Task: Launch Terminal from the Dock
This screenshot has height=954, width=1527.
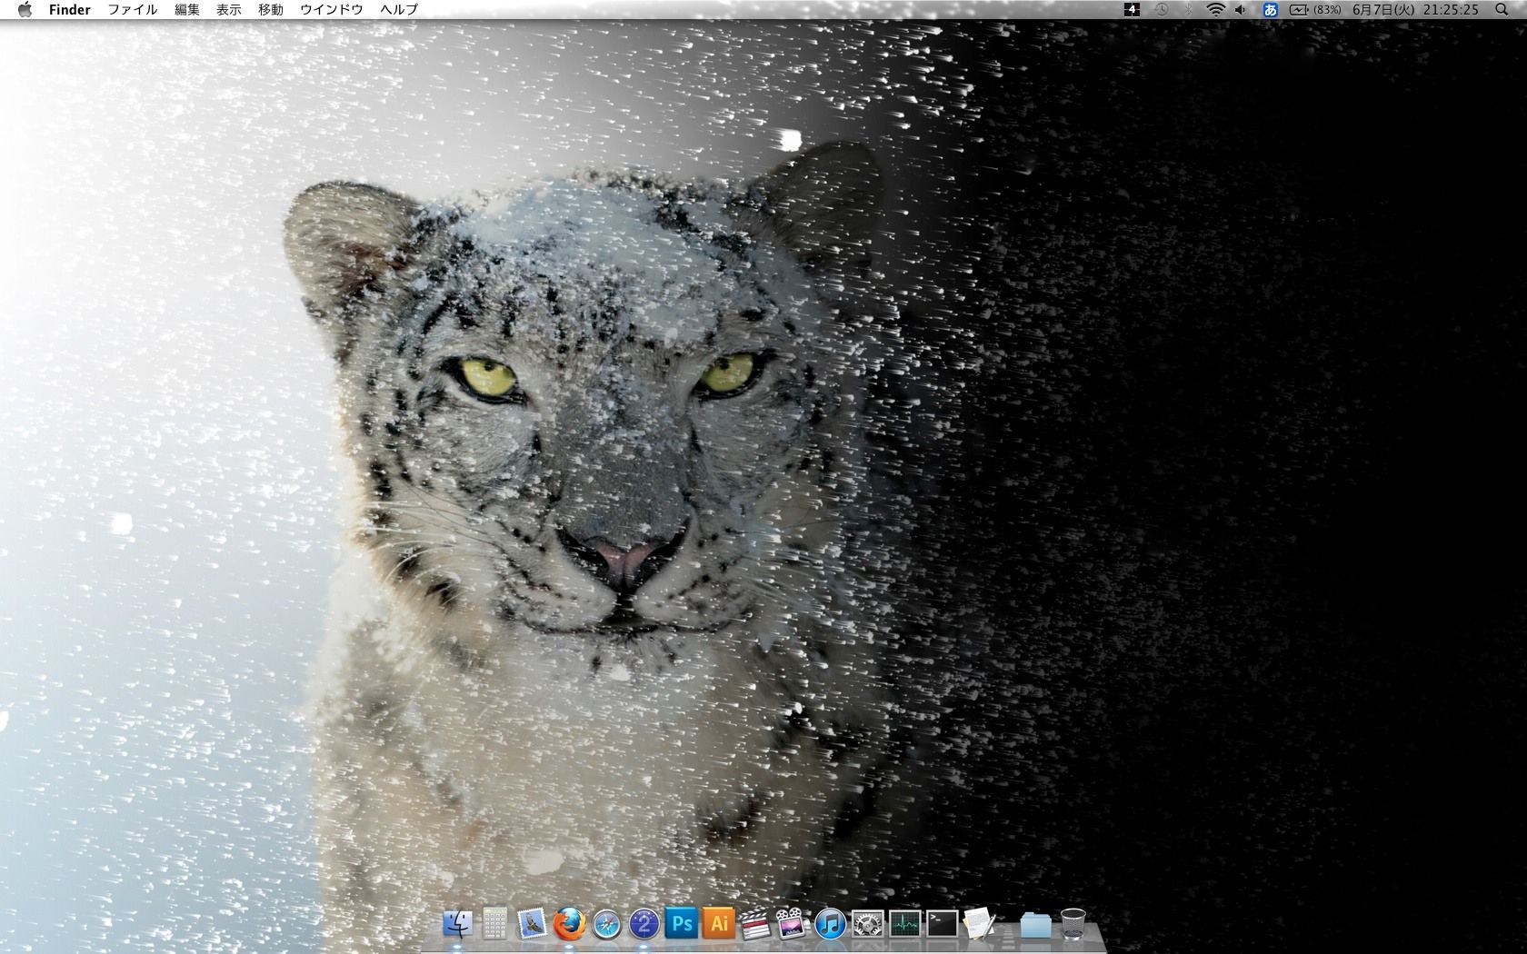Action: click(x=942, y=925)
